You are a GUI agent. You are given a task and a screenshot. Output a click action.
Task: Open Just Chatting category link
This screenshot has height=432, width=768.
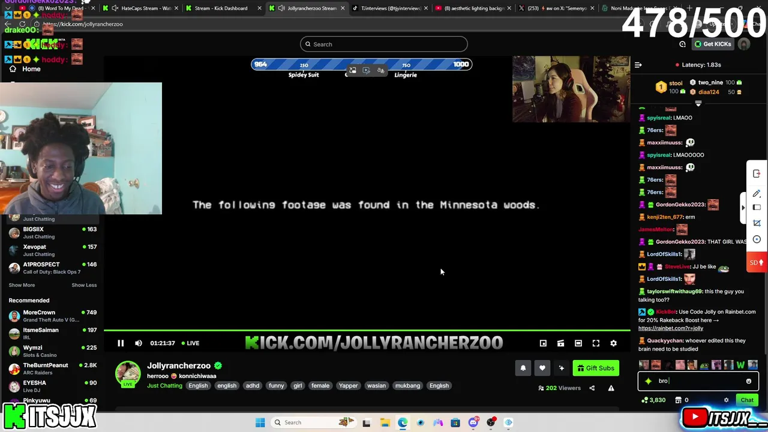[x=164, y=386]
